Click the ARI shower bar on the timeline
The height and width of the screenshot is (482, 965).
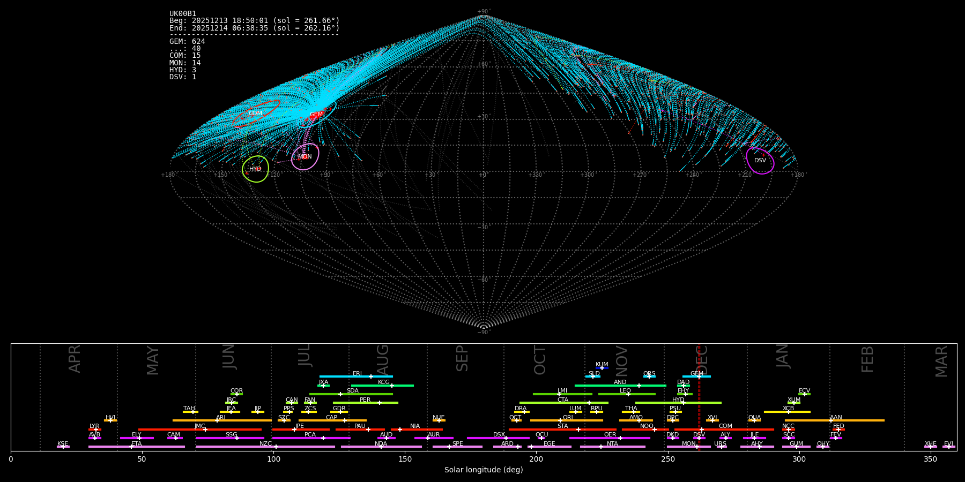pyautogui.click(x=222, y=420)
